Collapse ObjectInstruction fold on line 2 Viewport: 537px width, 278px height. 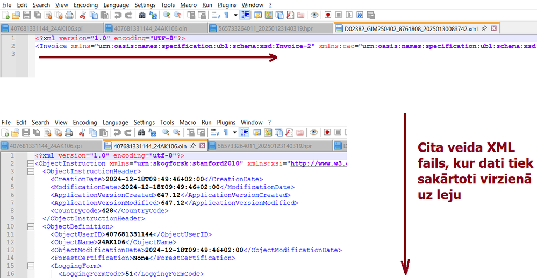pyautogui.click(x=31, y=163)
